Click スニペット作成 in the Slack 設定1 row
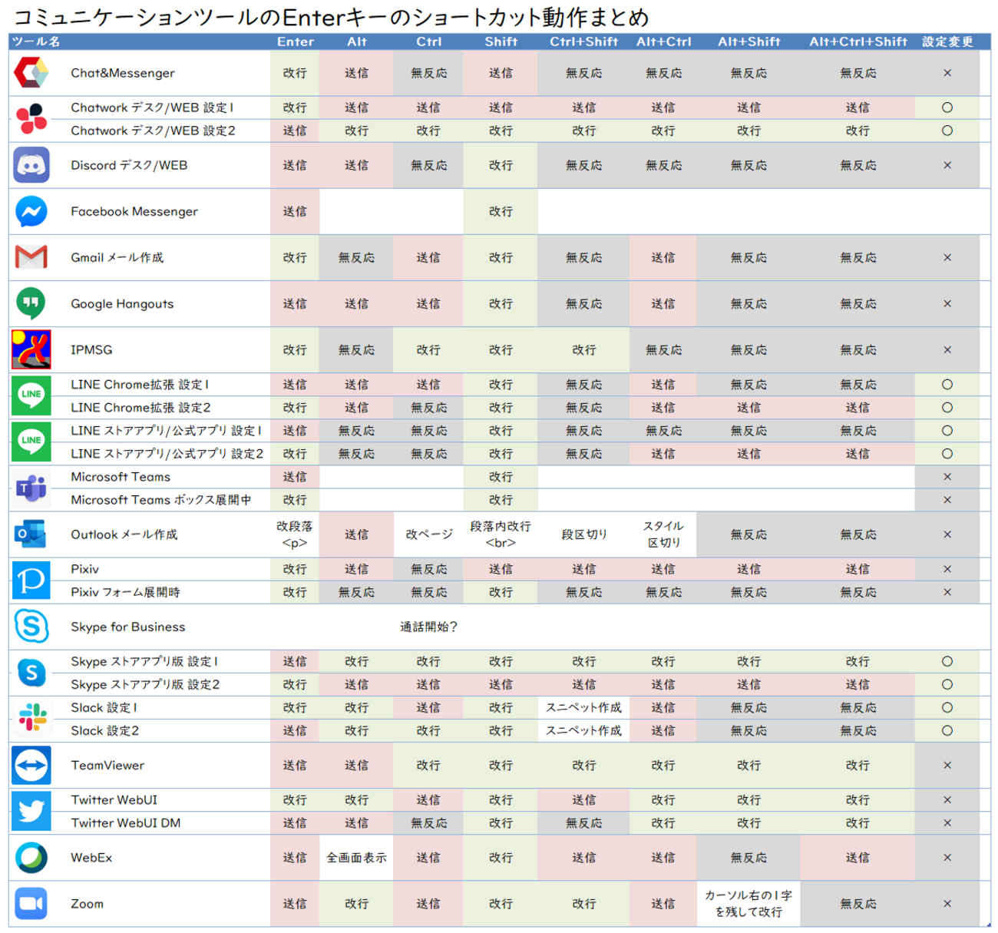Image resolution: width=998 pixels, height=933 pixels. pos(583,707)
